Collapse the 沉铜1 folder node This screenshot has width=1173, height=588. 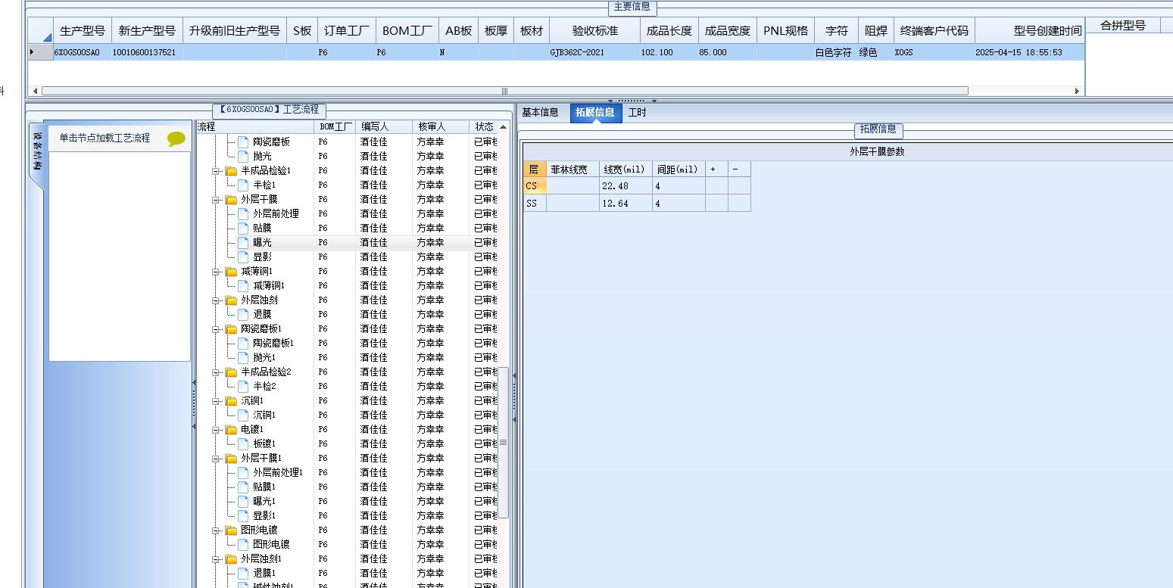tap(216, 401)
